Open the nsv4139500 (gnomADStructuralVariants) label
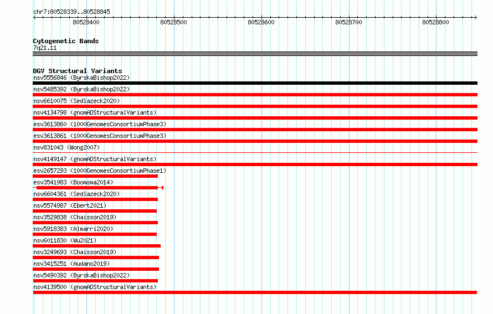Image resolution: width=493 pixels, height=314 pixels. click(95, 287)
